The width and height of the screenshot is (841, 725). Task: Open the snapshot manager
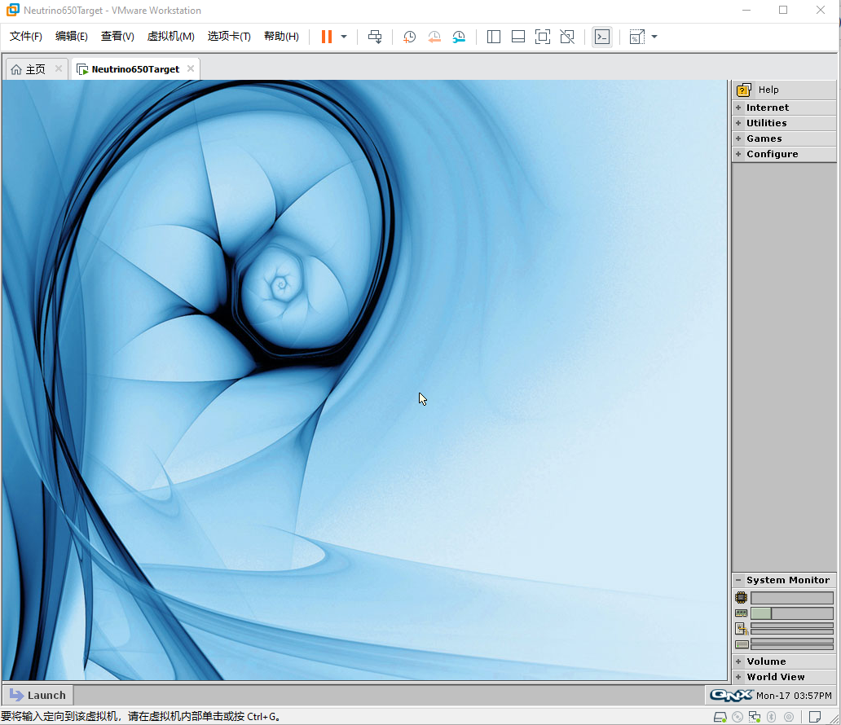click(459, 37)
